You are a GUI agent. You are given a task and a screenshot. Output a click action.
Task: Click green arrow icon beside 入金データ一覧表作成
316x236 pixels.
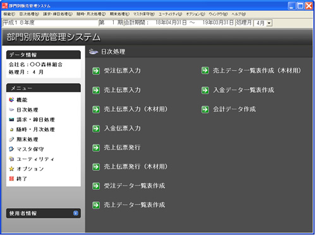(205, 90)
